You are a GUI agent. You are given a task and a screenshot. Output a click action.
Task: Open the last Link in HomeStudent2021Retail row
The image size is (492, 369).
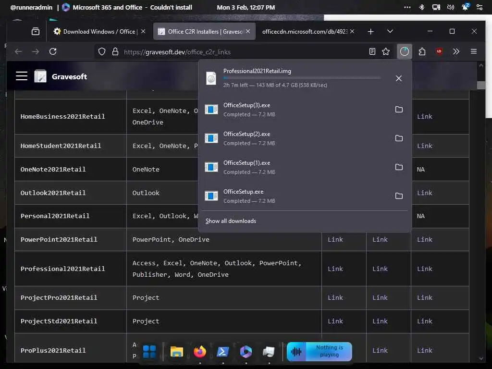425,146
